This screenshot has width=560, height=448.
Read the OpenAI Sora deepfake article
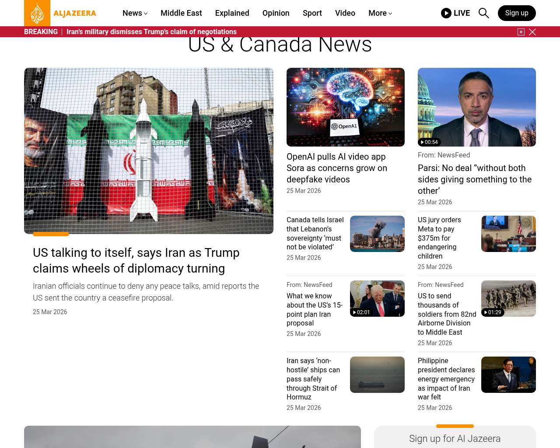336,168
